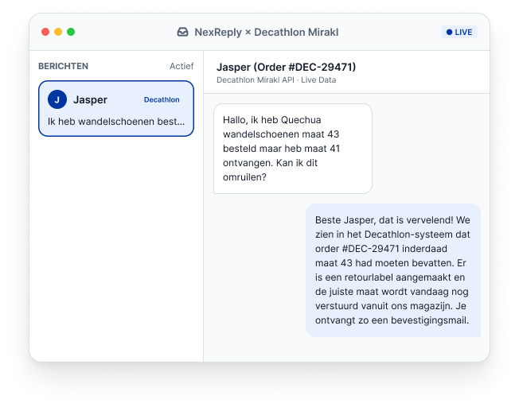The height and width of the screenshot is (407, 519).
Task: Click the Actief filter label
Action: pyautogui.click(x=181, y=66)
